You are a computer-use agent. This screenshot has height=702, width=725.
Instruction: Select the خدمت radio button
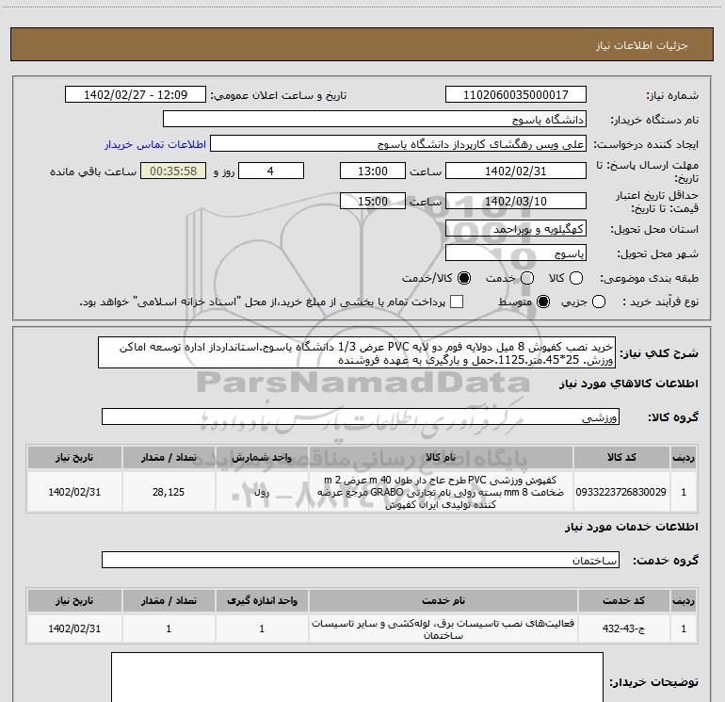click(527, 278)
